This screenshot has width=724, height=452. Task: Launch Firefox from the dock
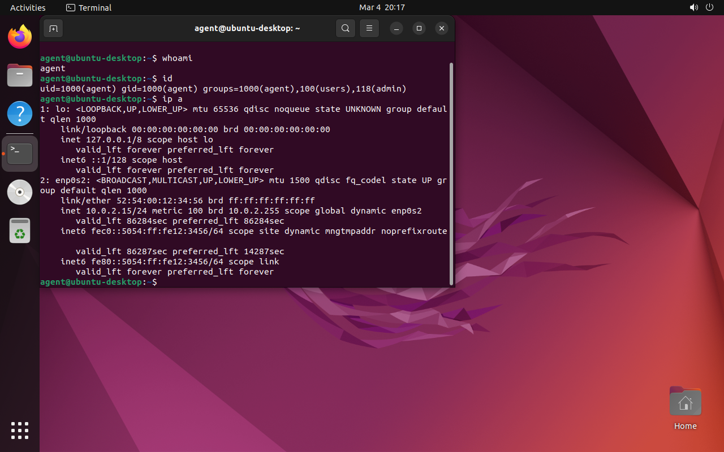(x=20, y=37)
